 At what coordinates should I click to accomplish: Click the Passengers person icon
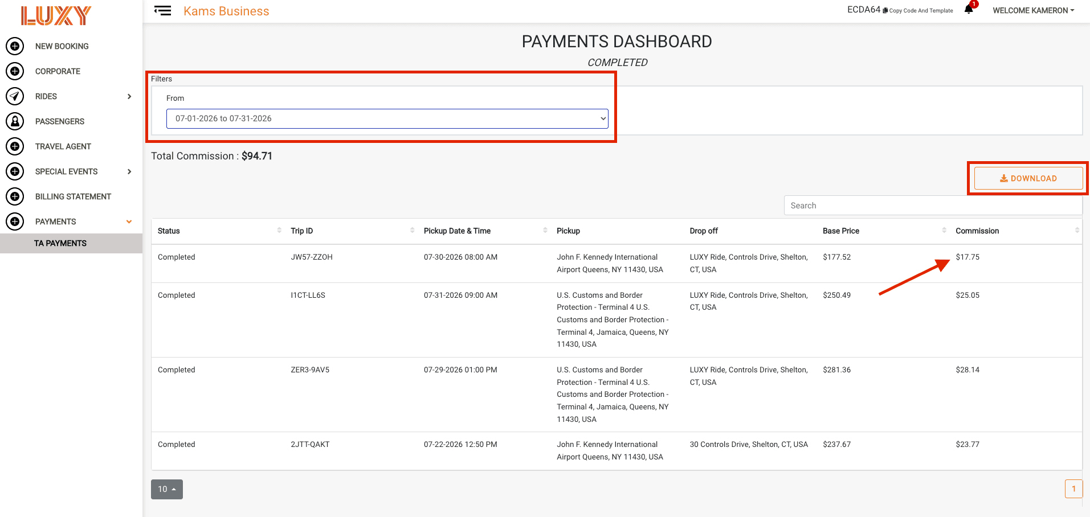point(15,121)
